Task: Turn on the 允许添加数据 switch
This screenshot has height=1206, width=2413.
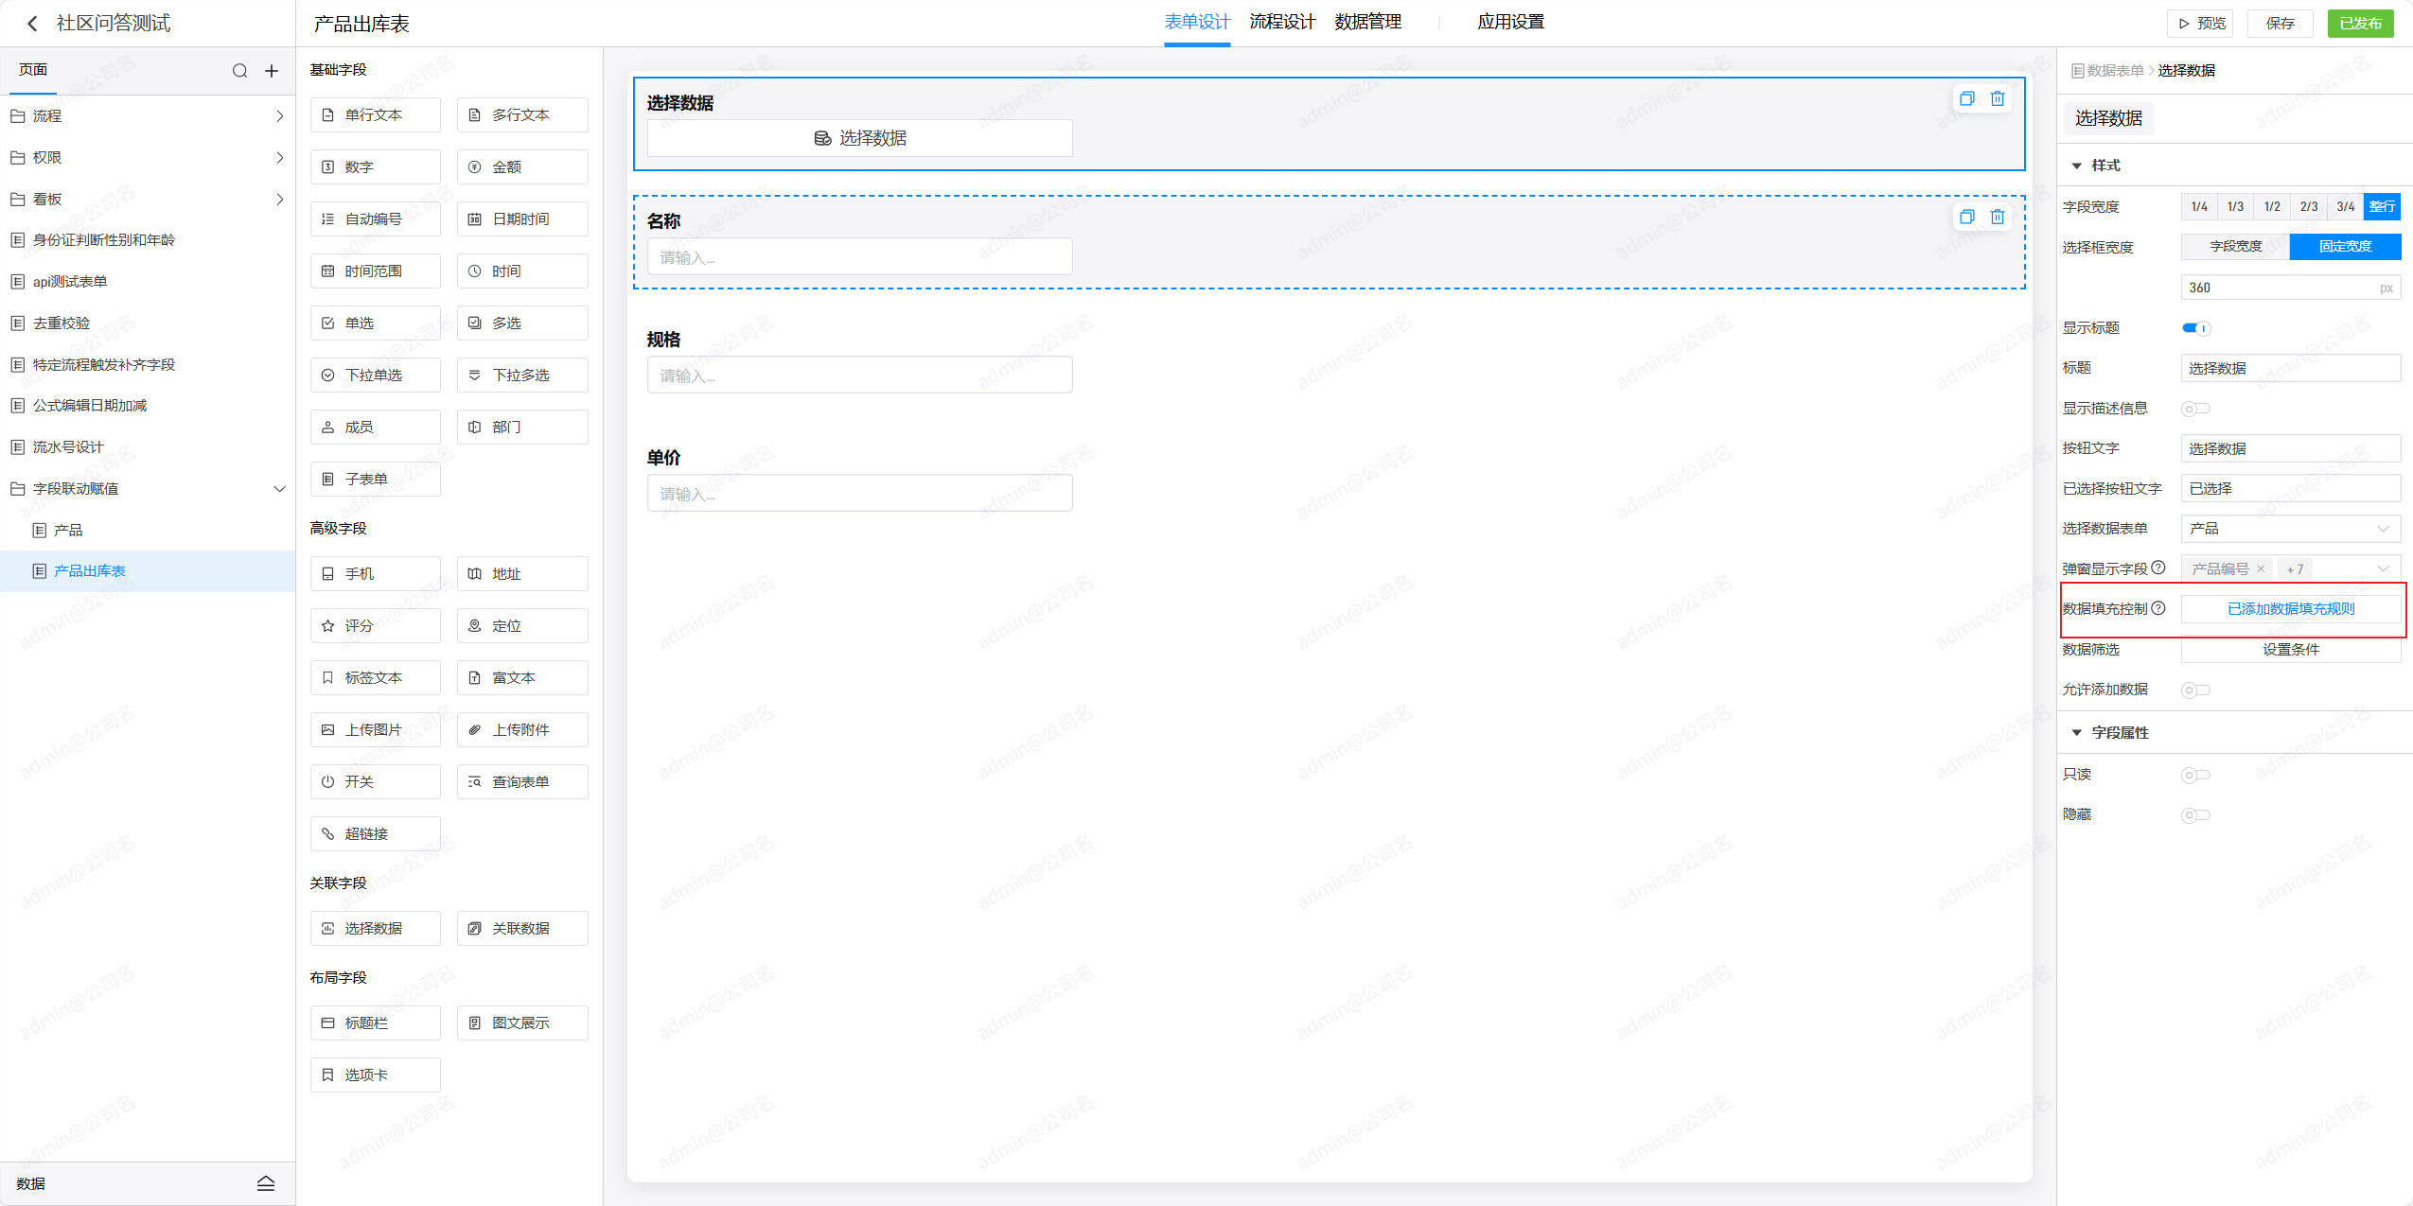Action: pyautogui.click(x=2195, y=690)
